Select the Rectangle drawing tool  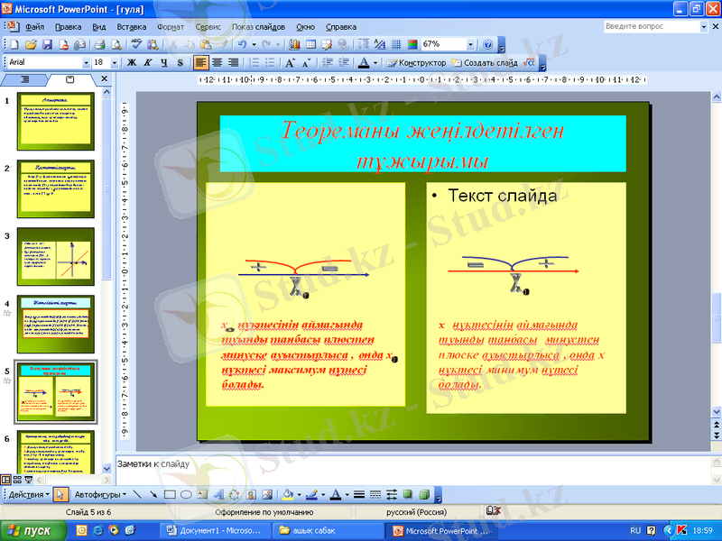(x=169, y=494)
